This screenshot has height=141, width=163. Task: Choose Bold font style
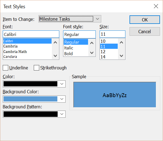point(76,53)
